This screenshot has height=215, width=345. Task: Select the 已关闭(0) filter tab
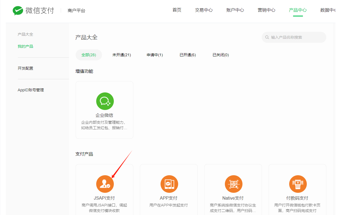coord(221,55)
